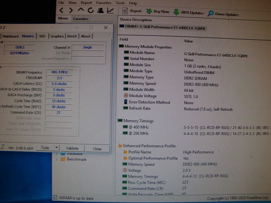
Task: Click the FSB:DRAM 2:3 value field
Action: tap(59, 78)
